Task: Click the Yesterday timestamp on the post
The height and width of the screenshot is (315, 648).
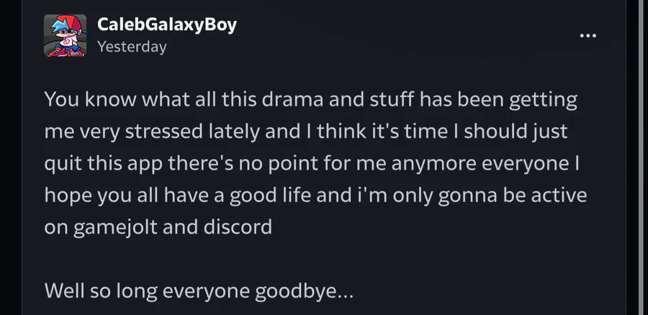Action: tap(132, 47)
